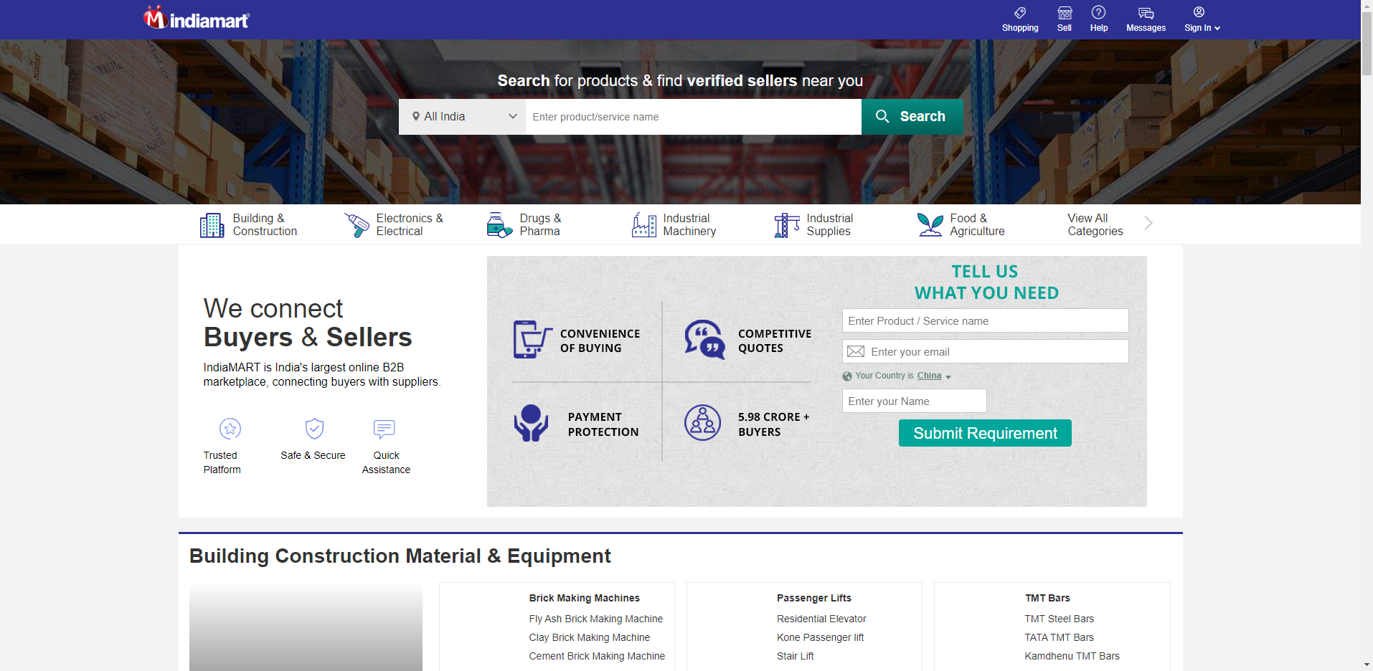Click the 5.98 Crore+ Buyers people icon
1373x671 pixels.
702,423
